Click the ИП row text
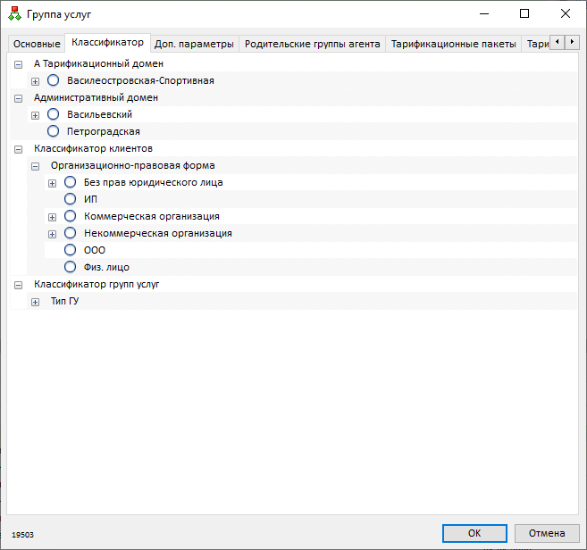The image size is (587, 550). (90, 199)
